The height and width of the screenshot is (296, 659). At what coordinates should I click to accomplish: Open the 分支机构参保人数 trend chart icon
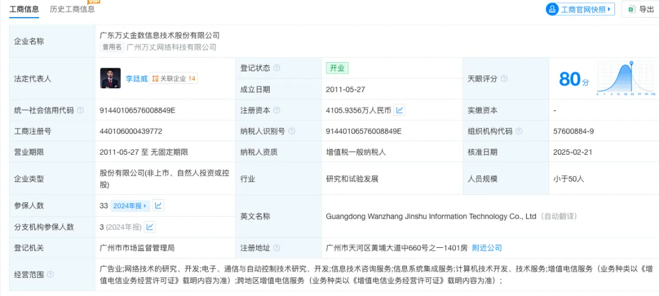tap(149, 227)
